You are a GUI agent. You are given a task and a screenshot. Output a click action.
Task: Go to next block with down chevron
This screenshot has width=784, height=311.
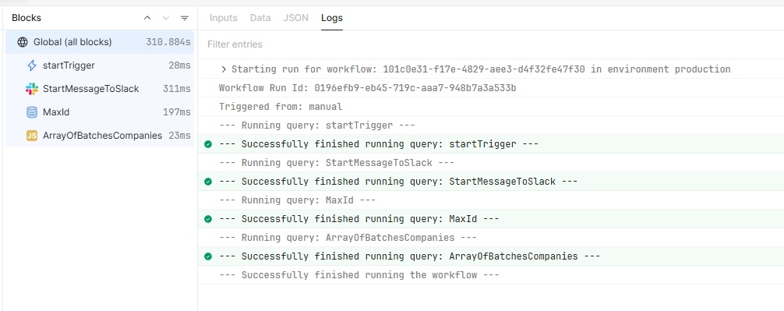point(166,18)
